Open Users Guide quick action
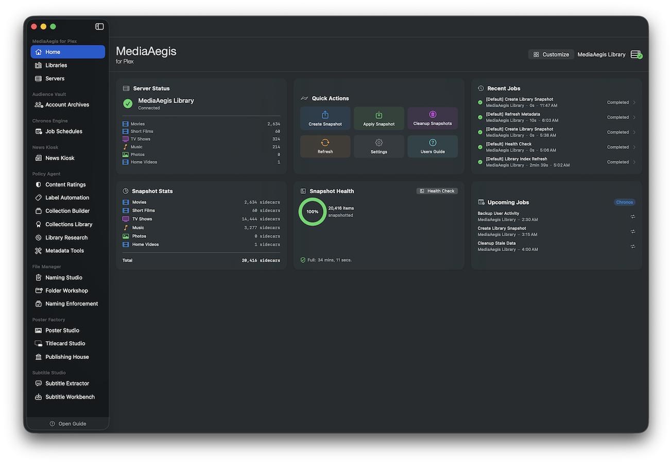This screenshot has width=672, height=464. [x=433, y=146]
